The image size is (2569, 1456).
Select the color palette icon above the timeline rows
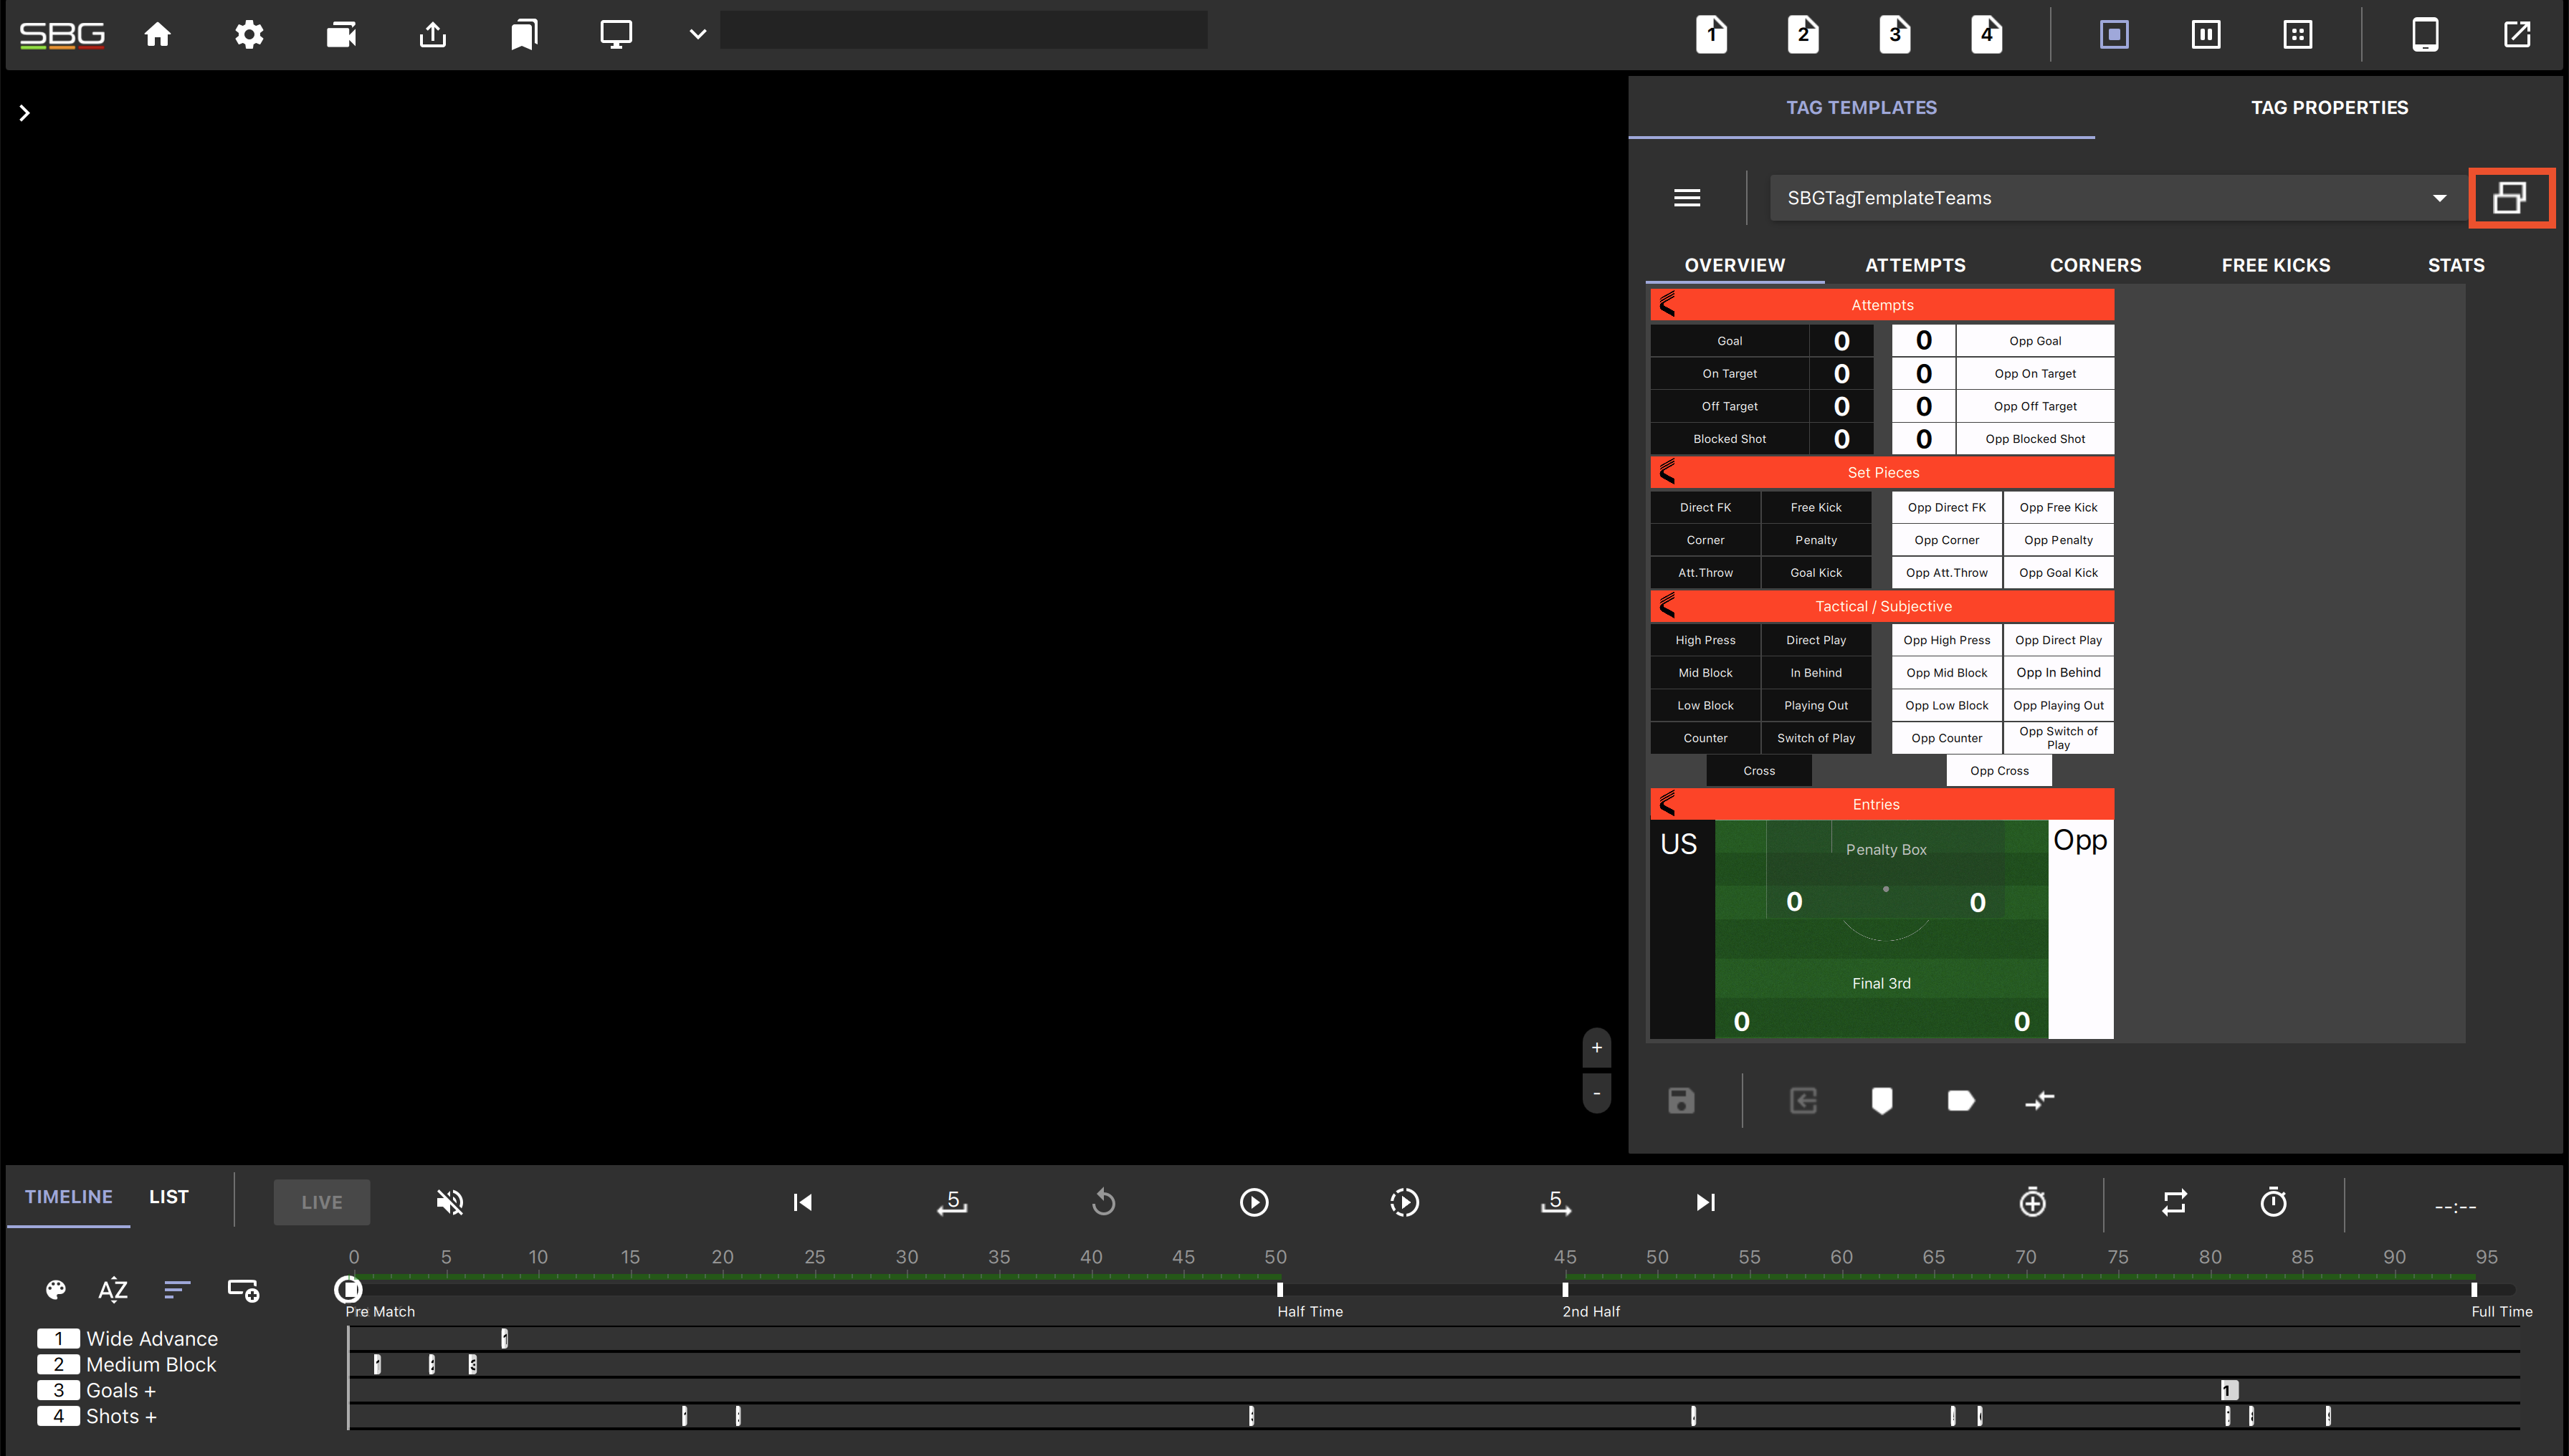click(56, 1290)
